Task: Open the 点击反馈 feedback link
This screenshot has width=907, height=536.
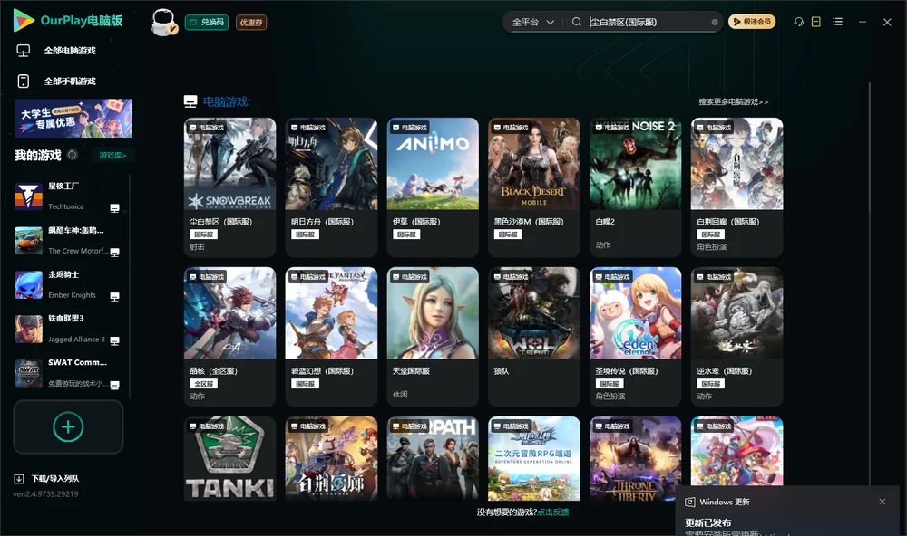Action: 553,512
